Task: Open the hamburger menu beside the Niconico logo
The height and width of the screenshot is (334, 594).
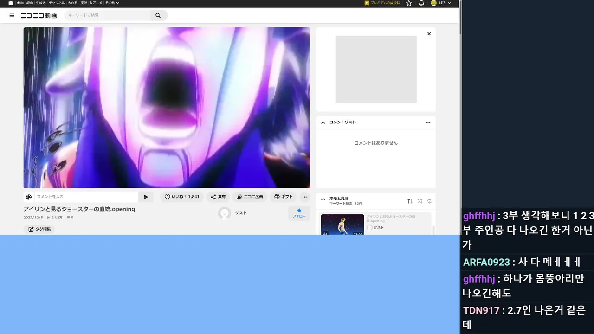Action: (12, 15)
